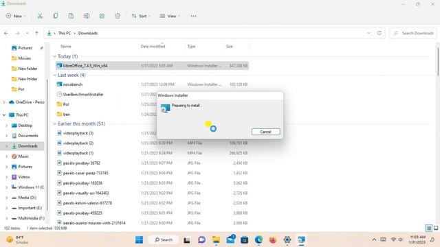
Task: Sort by Date modified column
Action: [153, 46]
